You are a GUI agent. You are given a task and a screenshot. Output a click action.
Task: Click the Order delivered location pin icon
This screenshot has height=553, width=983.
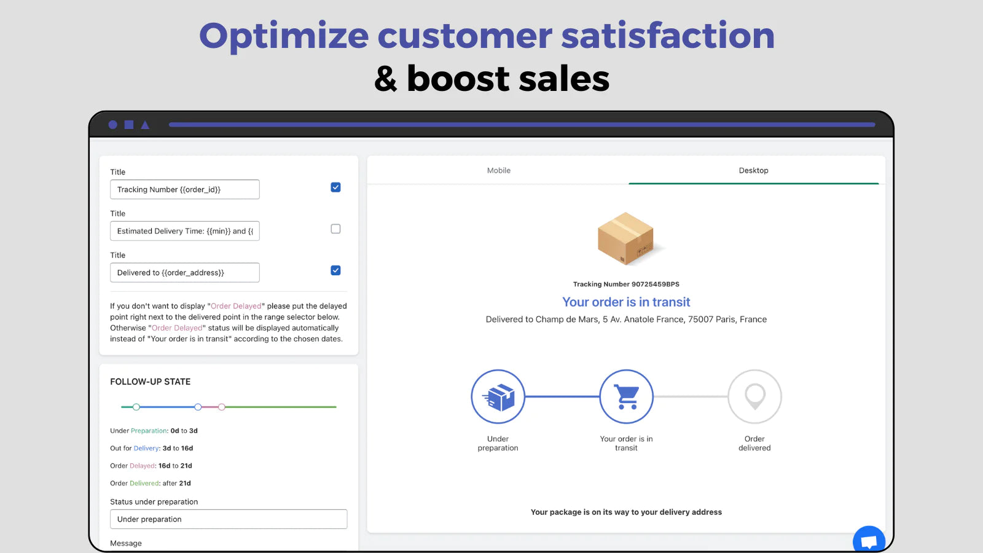pos(754,396)
